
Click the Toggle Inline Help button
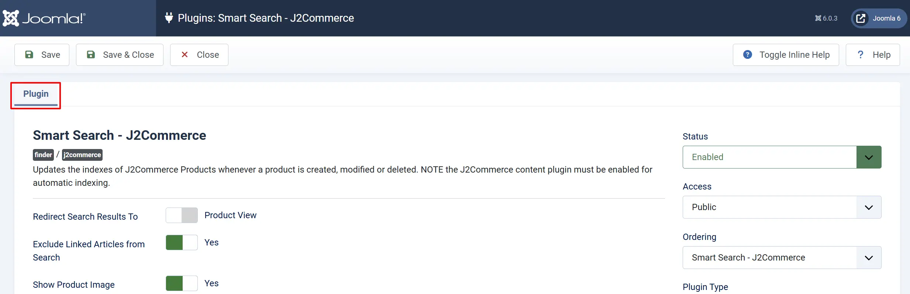786,55
